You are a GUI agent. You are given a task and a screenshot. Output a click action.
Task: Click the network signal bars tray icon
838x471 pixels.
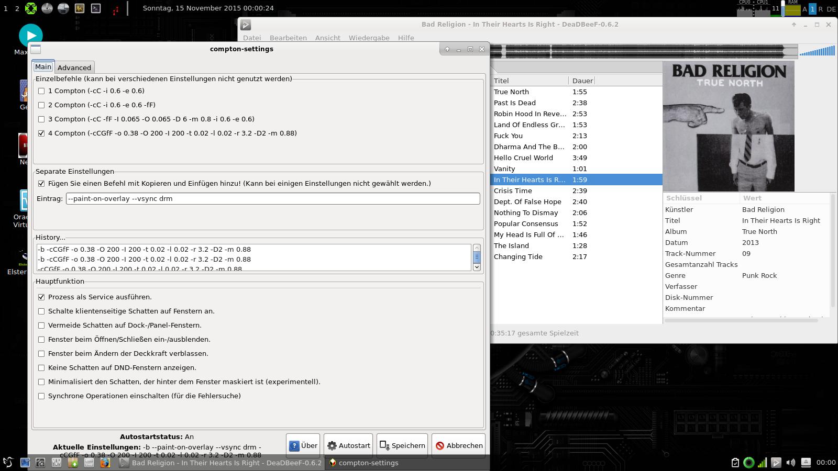[763, 463]
